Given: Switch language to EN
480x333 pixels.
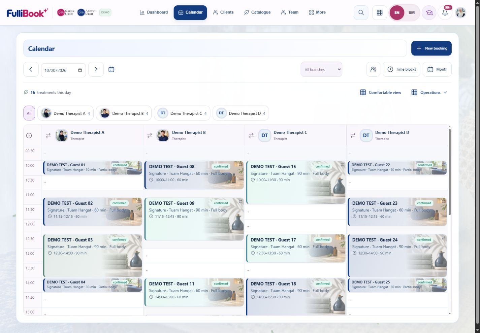Looking at the screenshot, I should click(397, 13).
